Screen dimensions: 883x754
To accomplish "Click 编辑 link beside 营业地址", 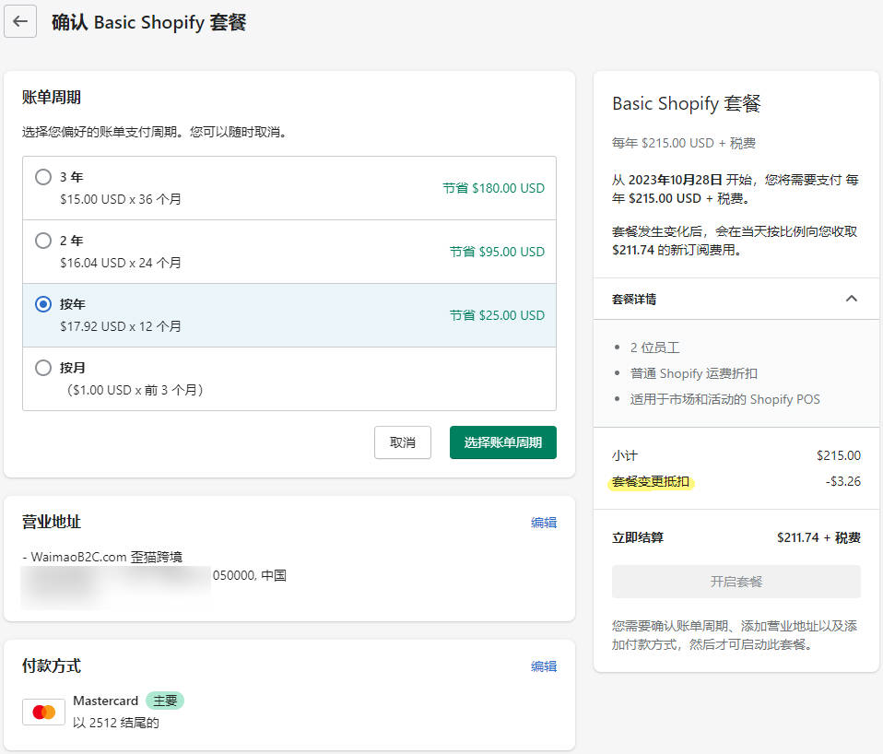I will 544,523.
